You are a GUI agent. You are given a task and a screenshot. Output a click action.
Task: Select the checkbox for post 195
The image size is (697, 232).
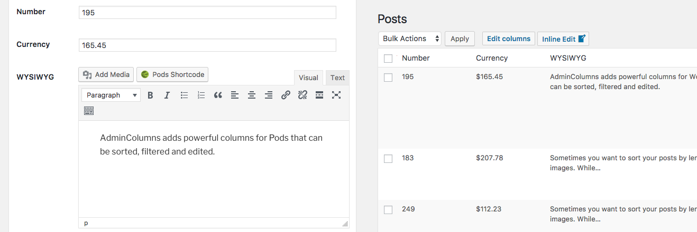click(388, 78)
